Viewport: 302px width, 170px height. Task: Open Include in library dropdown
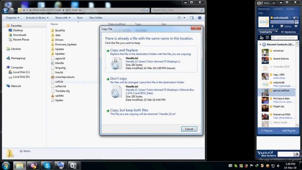37,18
